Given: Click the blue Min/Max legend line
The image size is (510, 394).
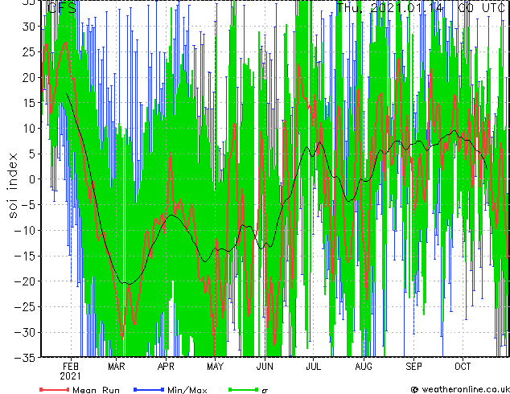Looking at the screenshot, I should point(149,389).
